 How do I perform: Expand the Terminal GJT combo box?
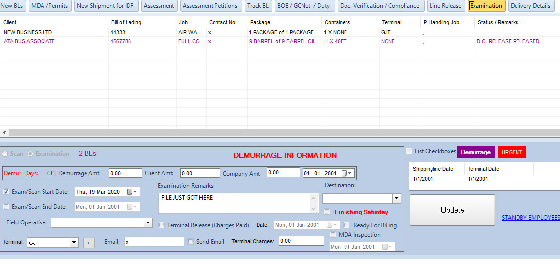(x=74, y=243)
